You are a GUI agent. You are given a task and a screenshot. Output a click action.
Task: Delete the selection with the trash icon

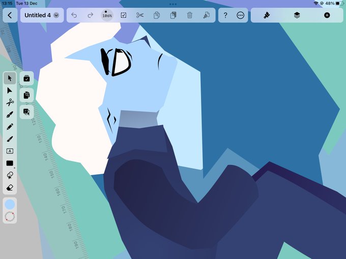[x=190, y=15]
